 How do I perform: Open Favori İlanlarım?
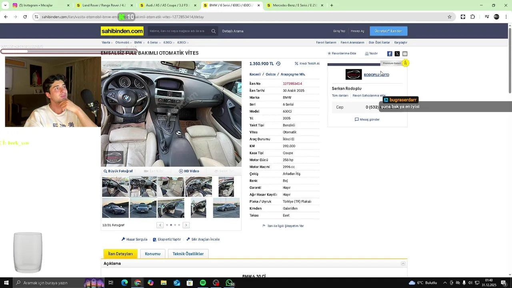(x=326, y=42)
